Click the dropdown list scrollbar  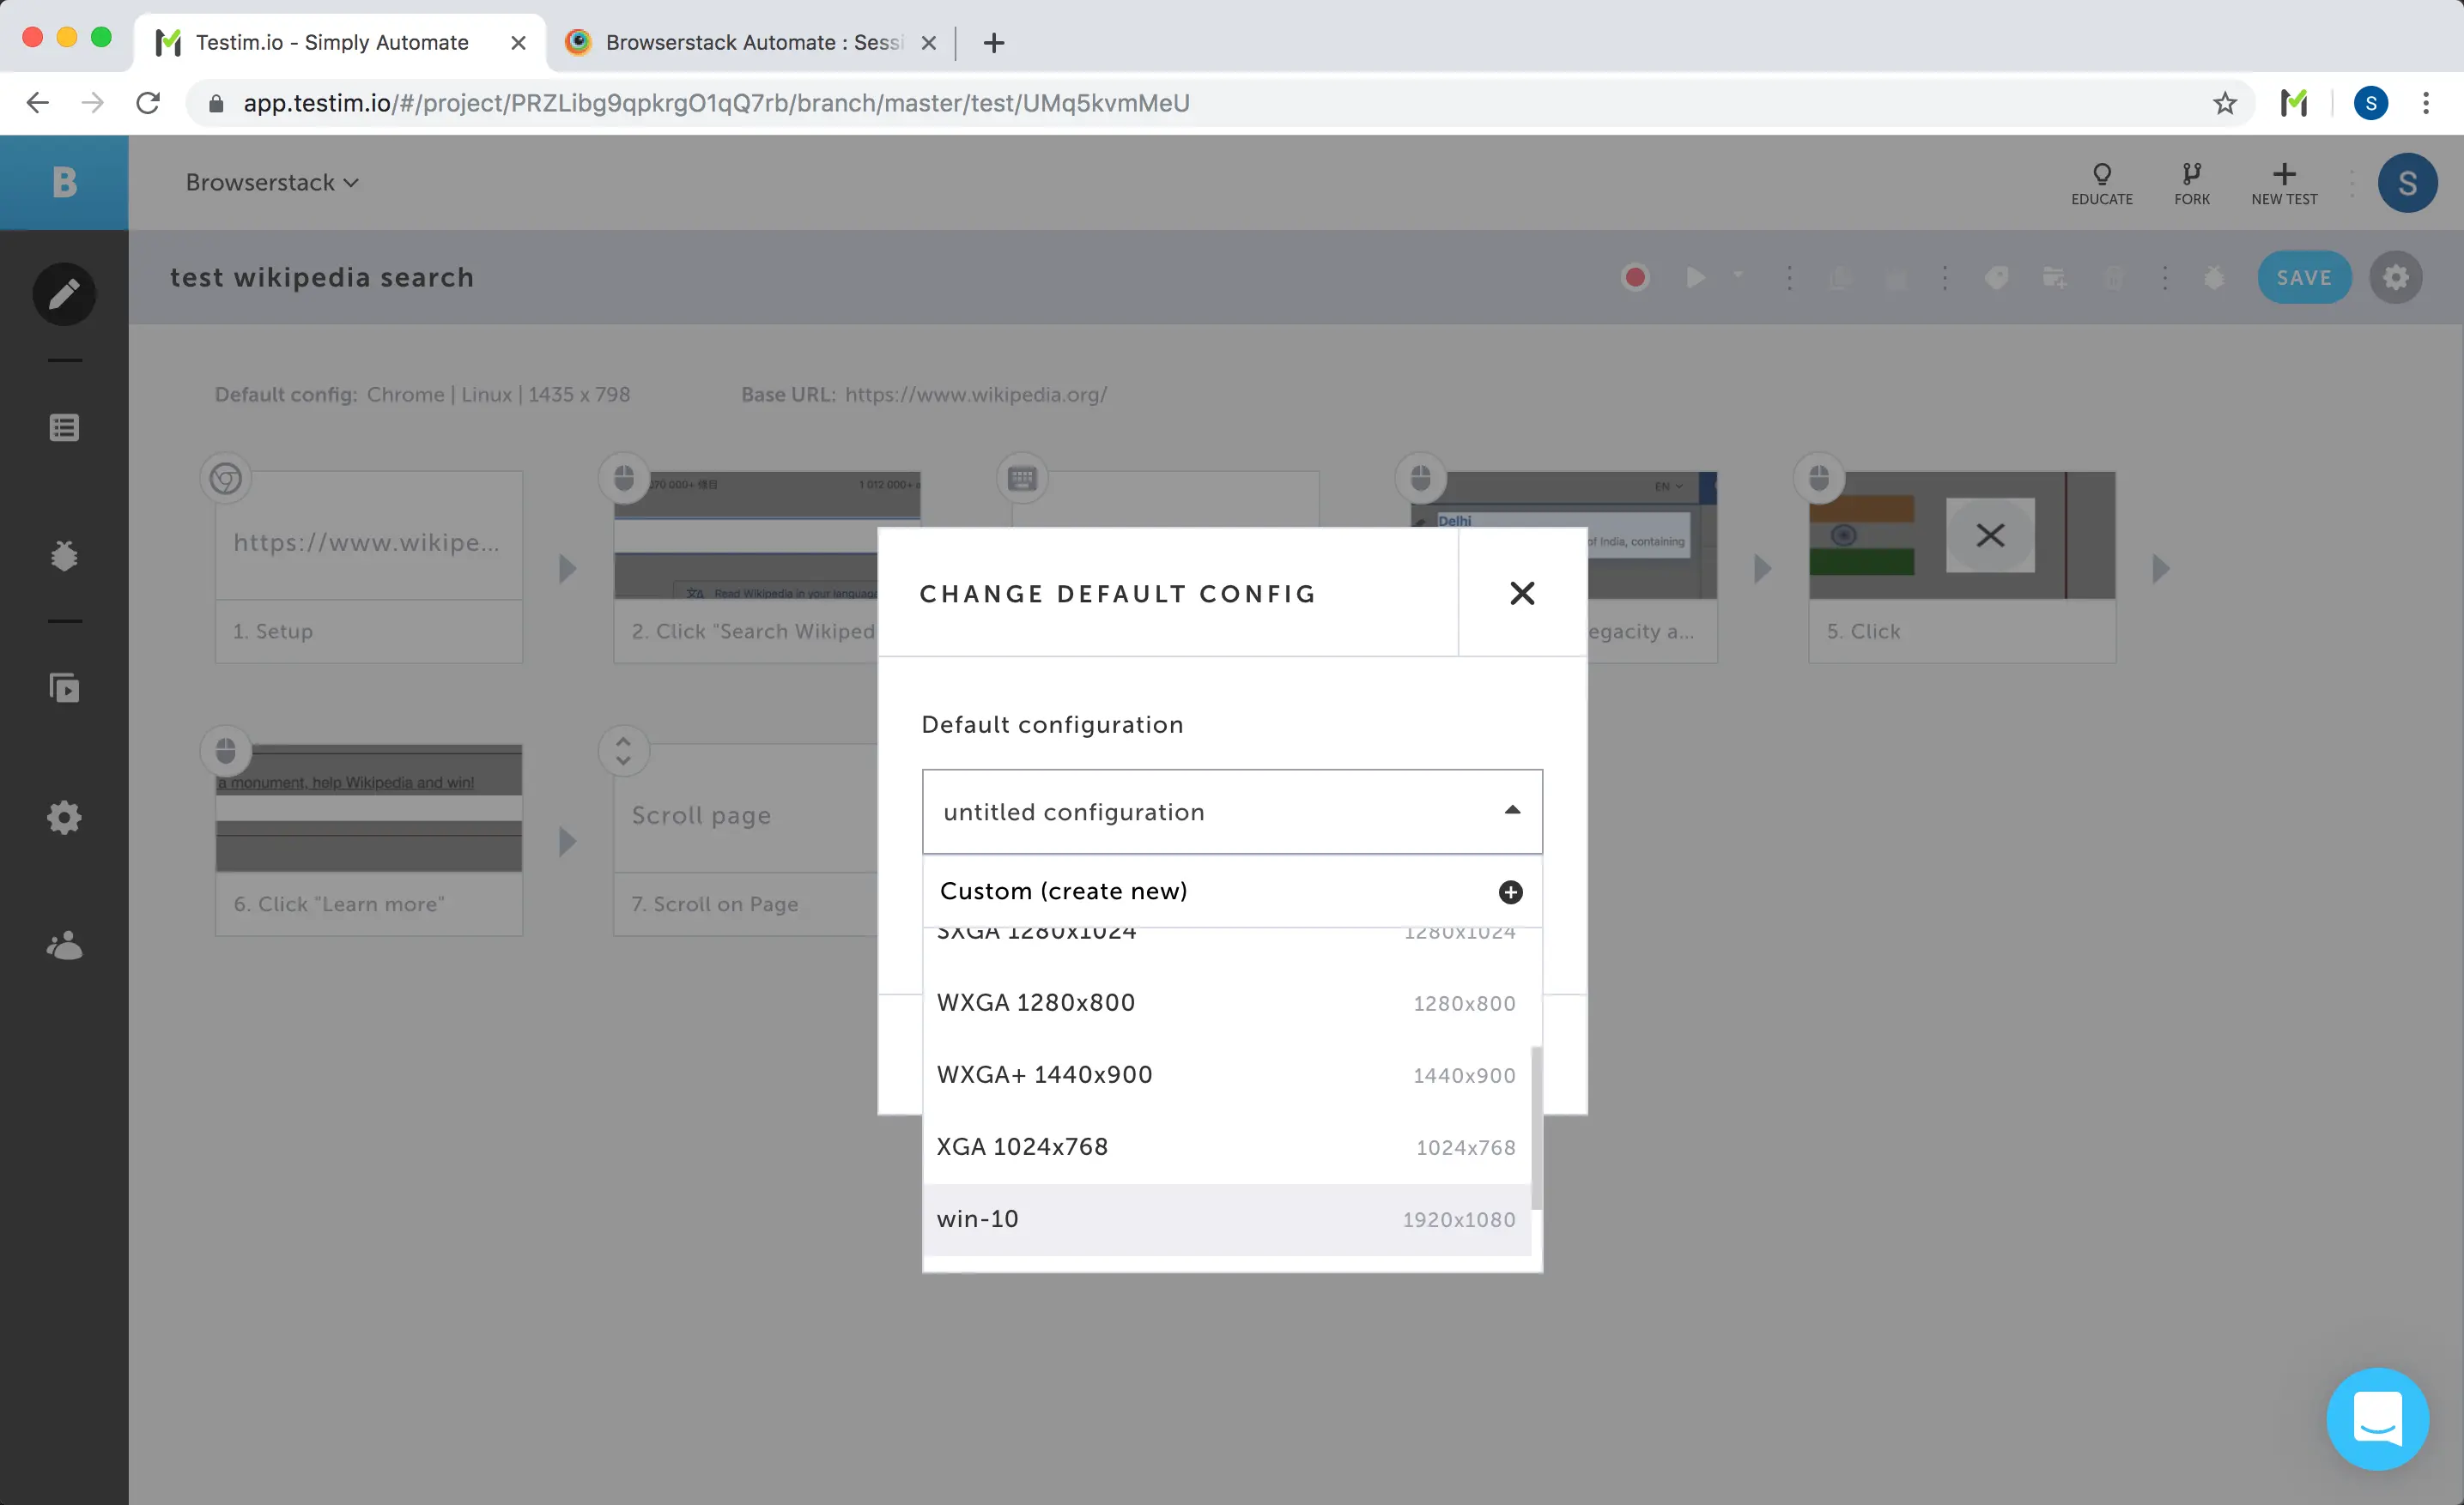point(1536,1127)
